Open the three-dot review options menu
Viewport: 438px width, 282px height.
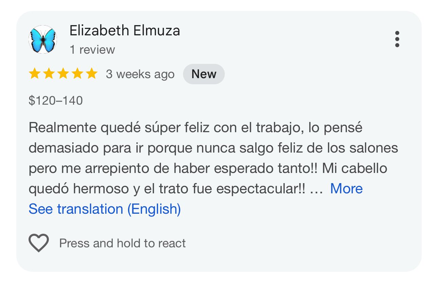point(397,39)
